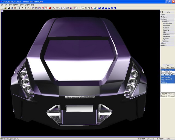This screenshot has height=140, width=175.
Task: Click the New file icon
Action: [x=2, y=8]
